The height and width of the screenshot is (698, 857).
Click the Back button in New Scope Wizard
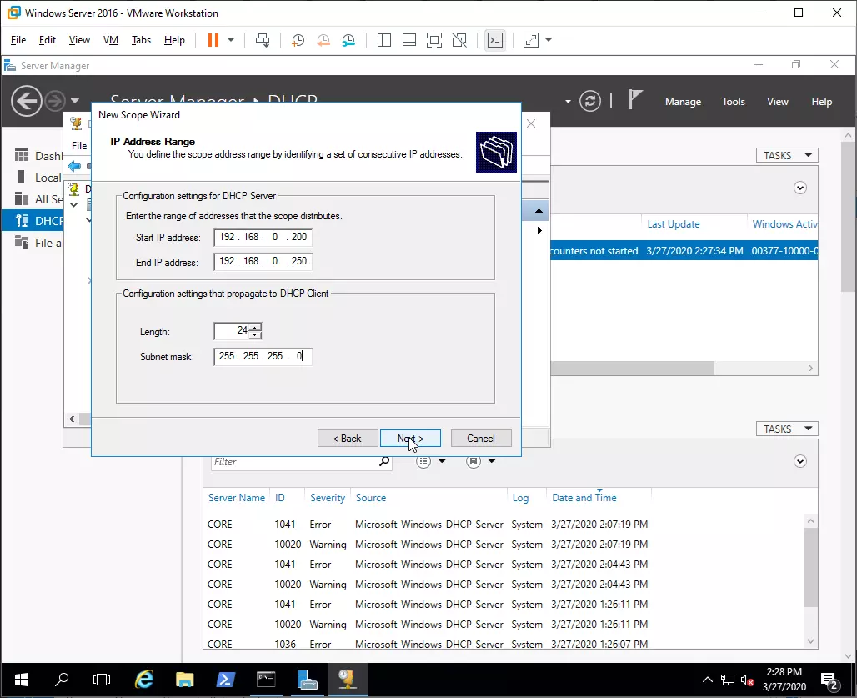348,439
